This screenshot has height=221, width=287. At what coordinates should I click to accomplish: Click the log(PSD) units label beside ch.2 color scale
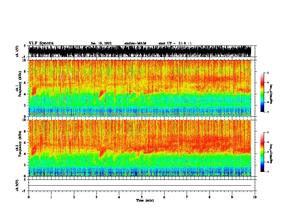(x=271, y=153)
